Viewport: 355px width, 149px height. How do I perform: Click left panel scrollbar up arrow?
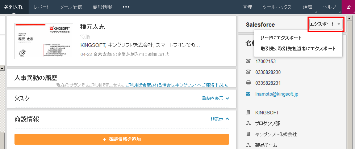tap(2, 68)
